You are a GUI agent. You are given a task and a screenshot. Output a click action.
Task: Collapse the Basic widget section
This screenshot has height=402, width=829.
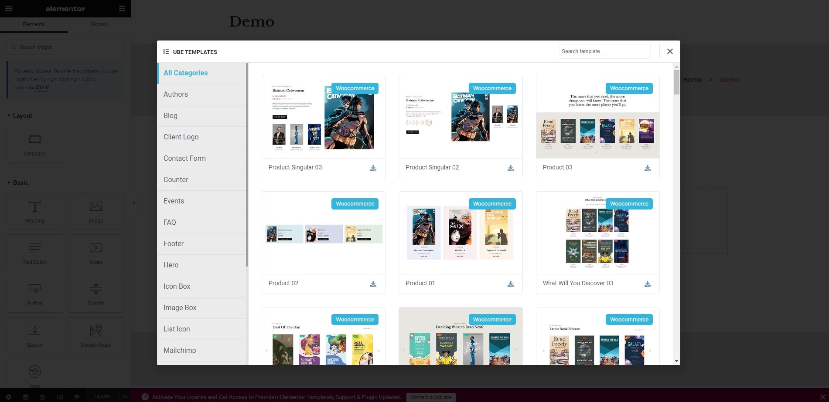coord(18,182)
